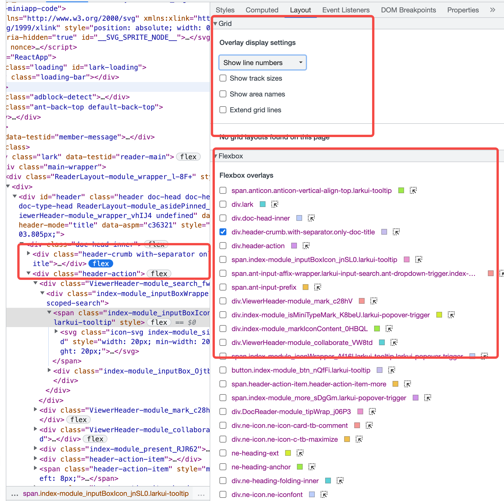Collapse div class header-action node
Screen dimensions: 504x501
pyautogui.click(x=29, y=273)
